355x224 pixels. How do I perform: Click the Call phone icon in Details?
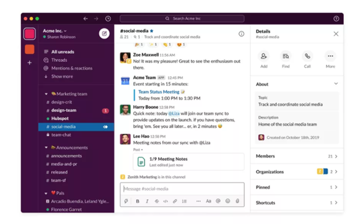point(307,56)
